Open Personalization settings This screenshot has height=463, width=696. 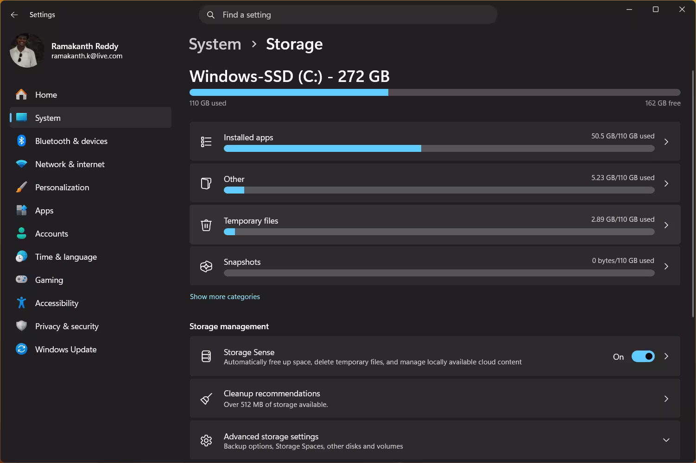pyautogui.click(x=90, y=187)
